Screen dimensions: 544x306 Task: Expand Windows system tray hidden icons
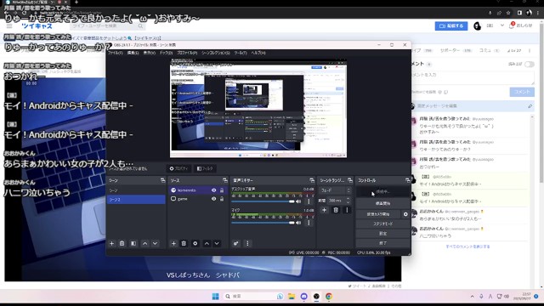click(472, 297)
